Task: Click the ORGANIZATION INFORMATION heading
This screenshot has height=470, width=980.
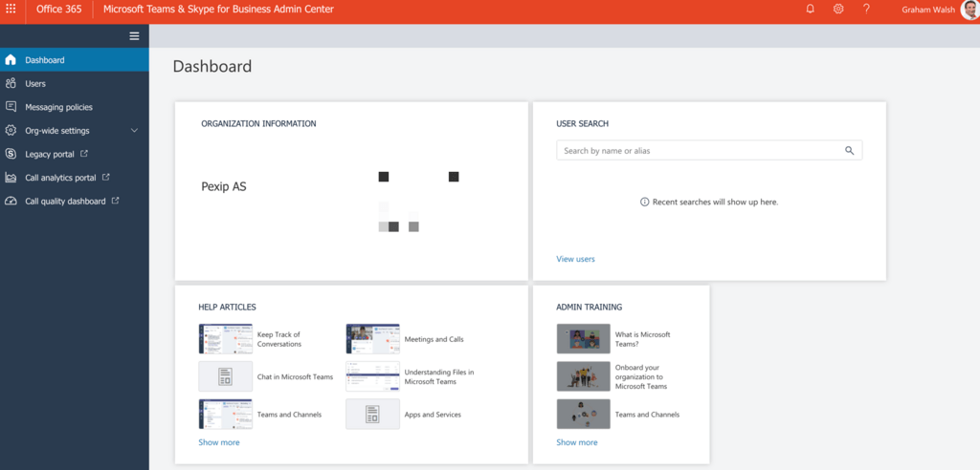Action: (258, 123)
